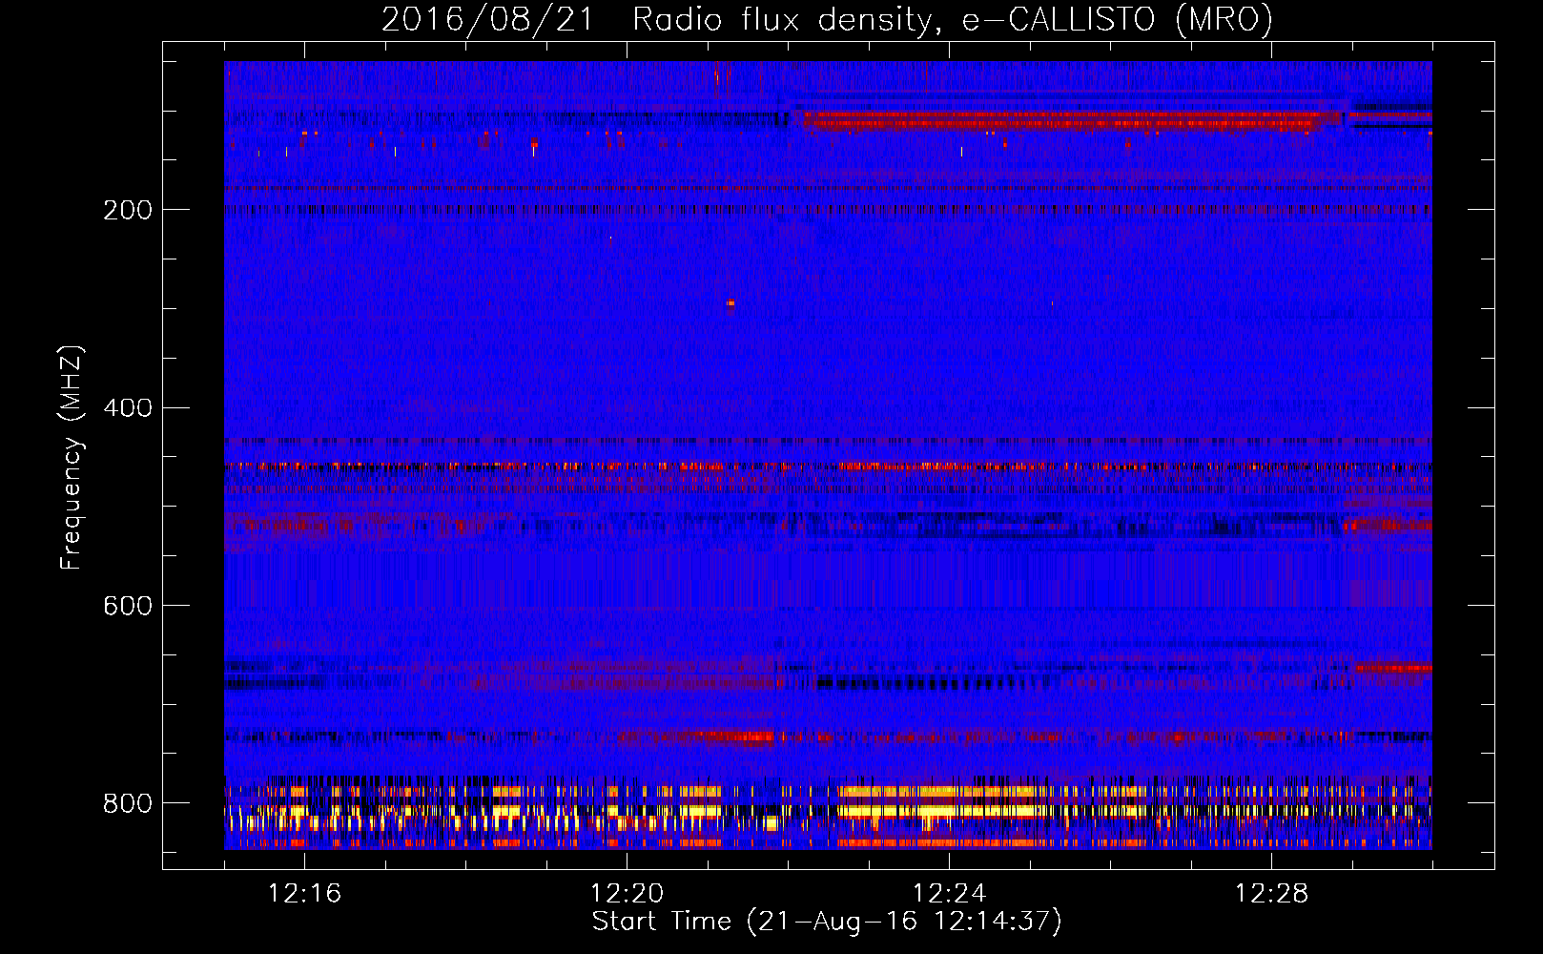Image resolution: width=1543 pixels, height=954 pixels.
Task: Click the 600 frequency tick label
Action: (x=128, y=607)
